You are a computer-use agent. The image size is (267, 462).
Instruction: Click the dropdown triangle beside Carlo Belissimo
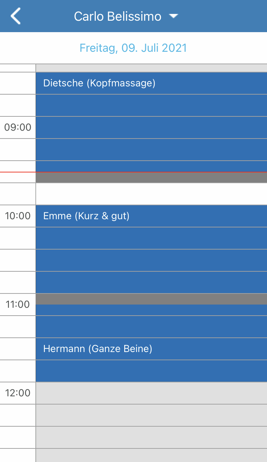click(x=173, y=16)
